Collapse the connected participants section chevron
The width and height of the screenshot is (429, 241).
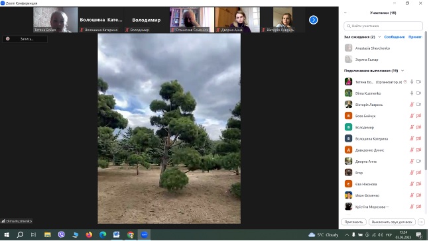coord(402,71)
